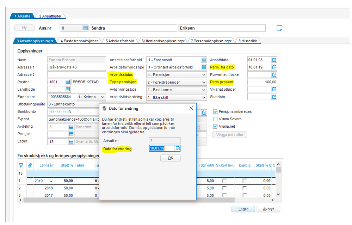Click the grid's horizontal scrollbar right arrow
The image size is (352, 225).
coord(273,200)
